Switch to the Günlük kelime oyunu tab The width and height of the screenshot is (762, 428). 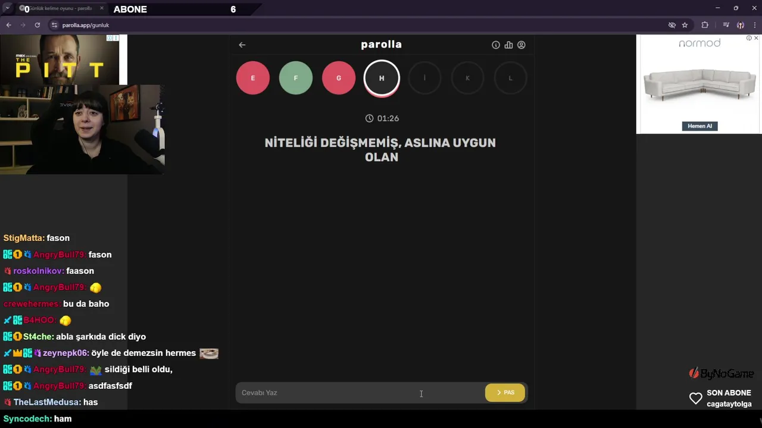click(60, 9)
